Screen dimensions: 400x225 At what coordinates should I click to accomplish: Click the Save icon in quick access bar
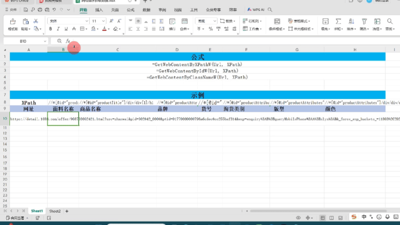[26, 10]
